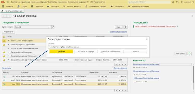Open the 1C main menu hamburger icon
The height and width of the screenshot is (94, 195).
tap(8, 2)
